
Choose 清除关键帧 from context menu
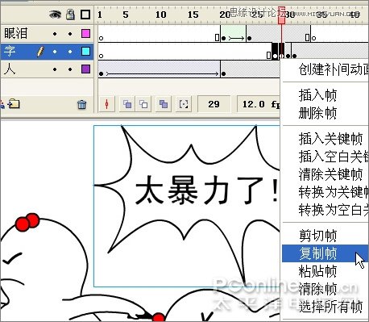[325, 174]
